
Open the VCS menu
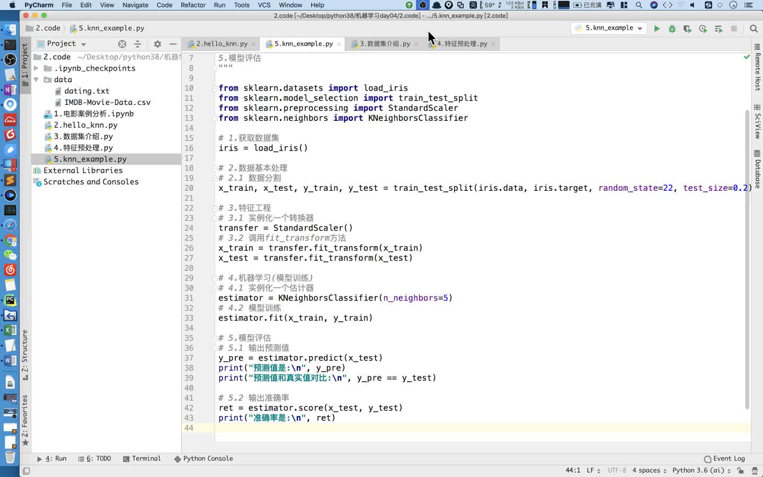(x=264, y=5)
